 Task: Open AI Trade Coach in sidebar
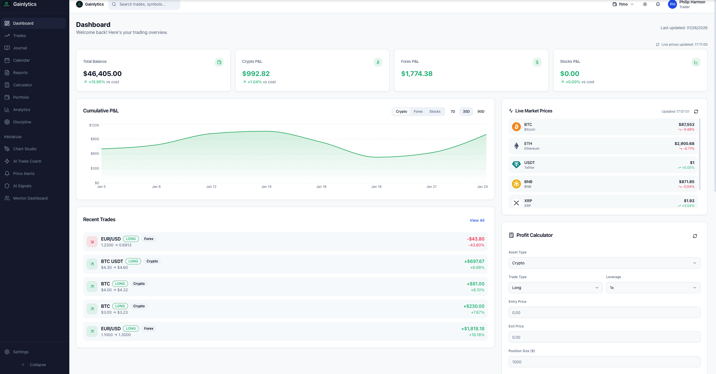27,161
